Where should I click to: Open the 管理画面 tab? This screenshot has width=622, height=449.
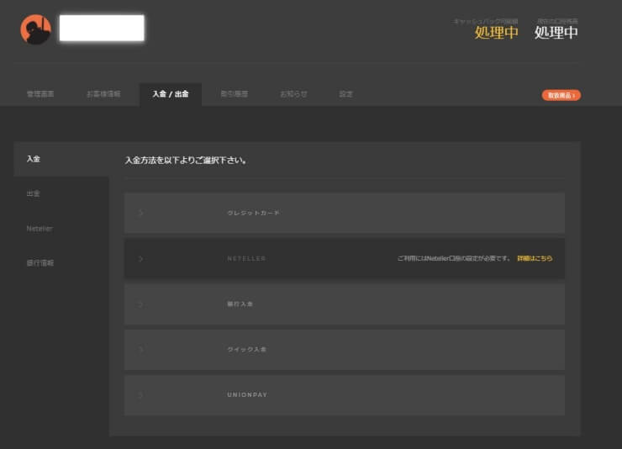[40, 94]
